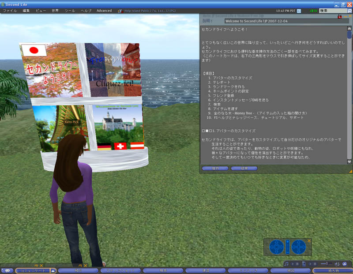Screen dimensions: 353x274
Task: Click the German castle poster
Action: coord(118,127)
